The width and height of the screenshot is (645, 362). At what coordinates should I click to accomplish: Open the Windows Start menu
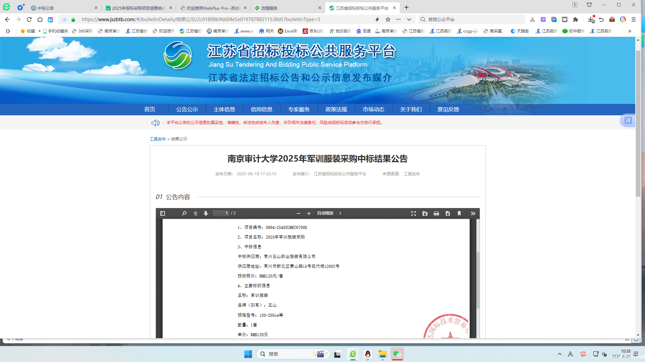[x=248, y=354]
